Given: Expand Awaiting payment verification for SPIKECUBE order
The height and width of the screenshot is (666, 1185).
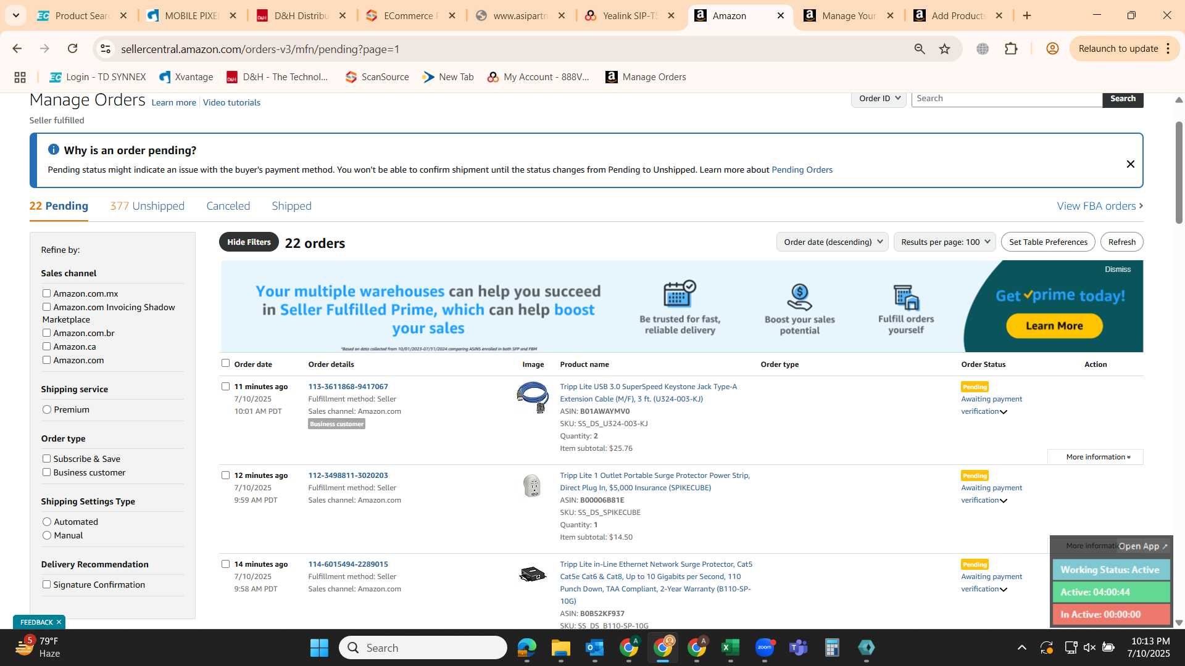Looking at the screenshot, I should point(1004,501).
